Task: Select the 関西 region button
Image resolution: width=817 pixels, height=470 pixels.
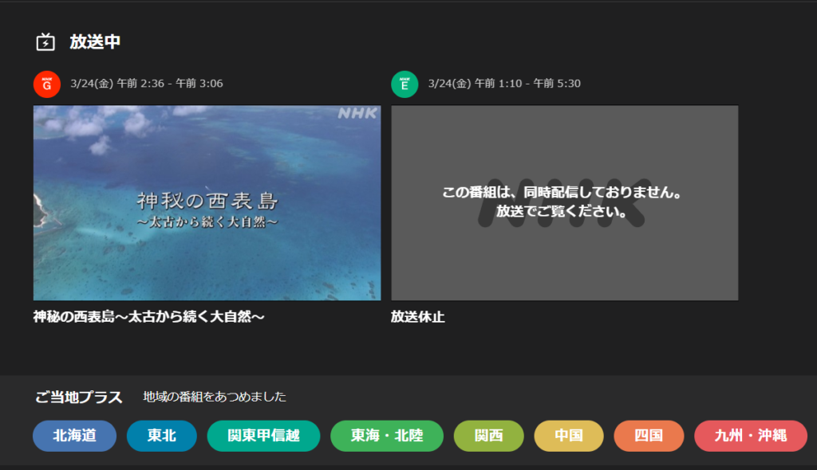Action: point(488,436)
